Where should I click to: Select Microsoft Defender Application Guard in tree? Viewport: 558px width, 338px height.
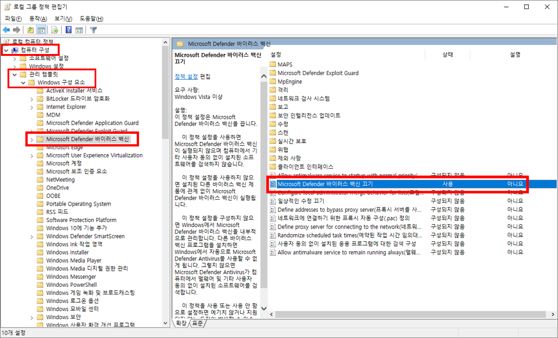click(92, 123)
